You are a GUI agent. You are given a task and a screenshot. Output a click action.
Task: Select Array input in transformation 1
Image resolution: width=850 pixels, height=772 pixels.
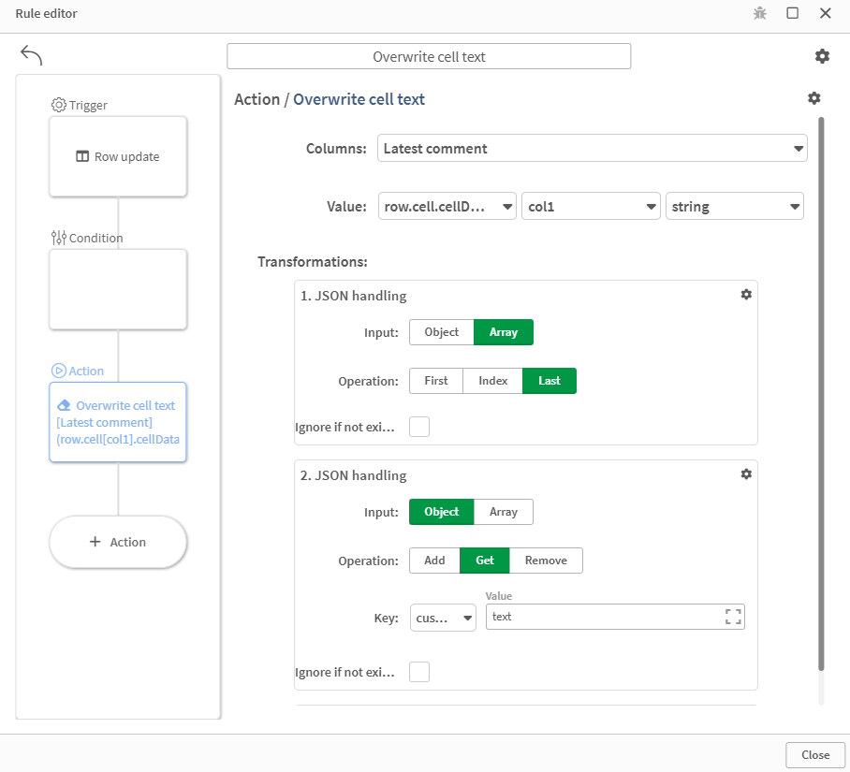(503, 332)
